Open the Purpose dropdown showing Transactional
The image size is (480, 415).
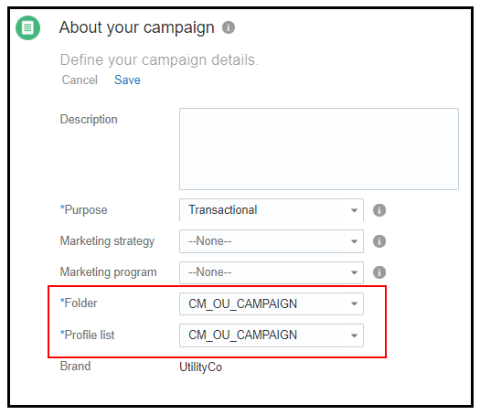click(x=272, y=210)
